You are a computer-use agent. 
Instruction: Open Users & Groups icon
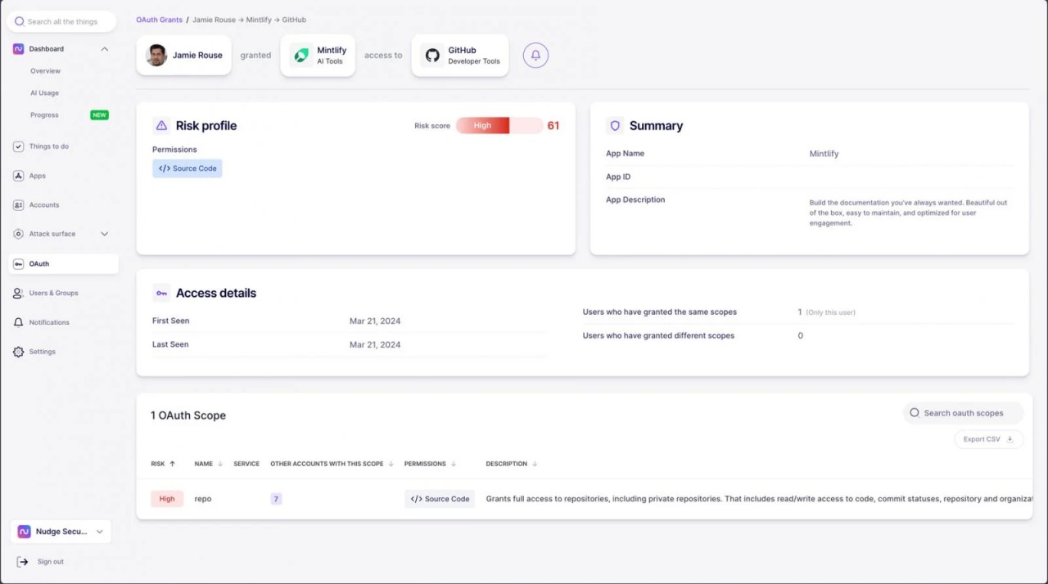pyautogui.click(x=19, y=293)
